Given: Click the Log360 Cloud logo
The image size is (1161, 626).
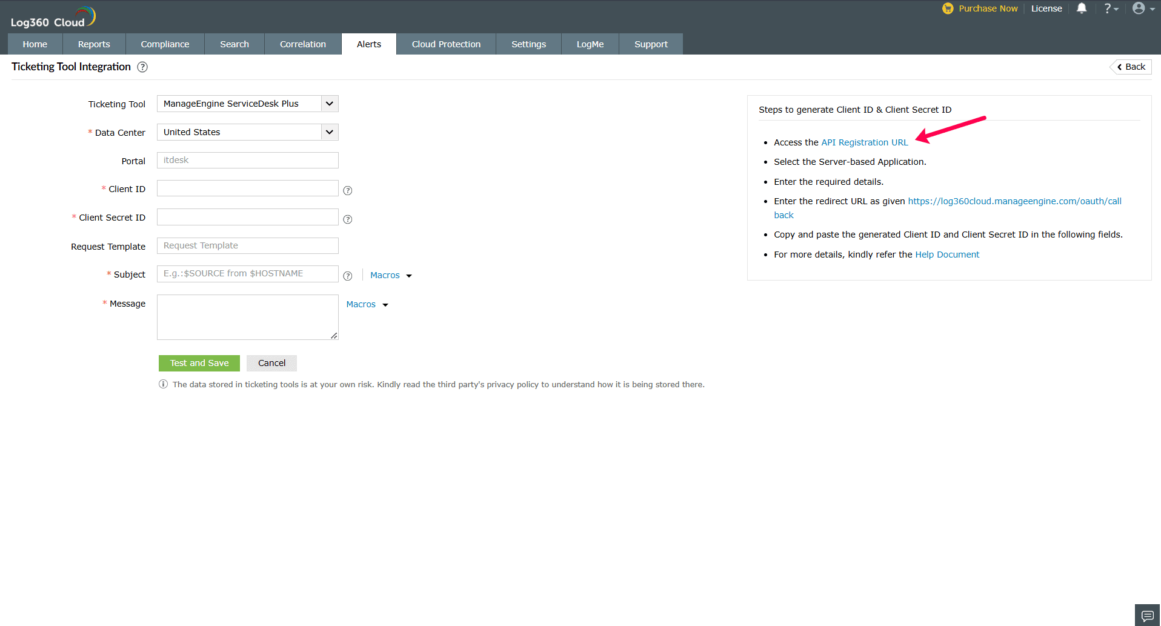Looking at the screenshot, I should pos(53,18).
